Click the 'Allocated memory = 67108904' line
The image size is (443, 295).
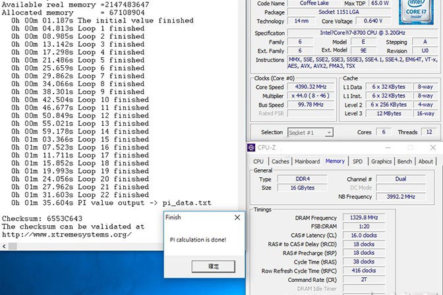pyautogui.click(x=73, y=13)
